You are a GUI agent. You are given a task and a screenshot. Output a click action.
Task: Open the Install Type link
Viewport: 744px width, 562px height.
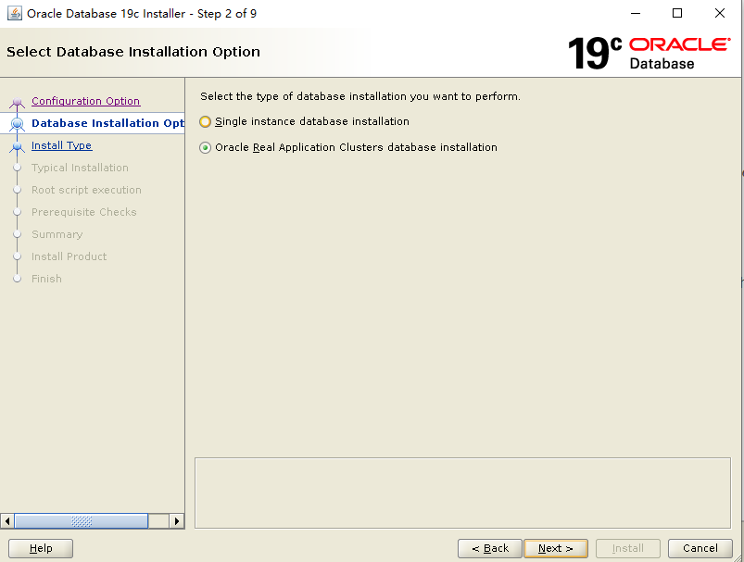tap(61, 145)
